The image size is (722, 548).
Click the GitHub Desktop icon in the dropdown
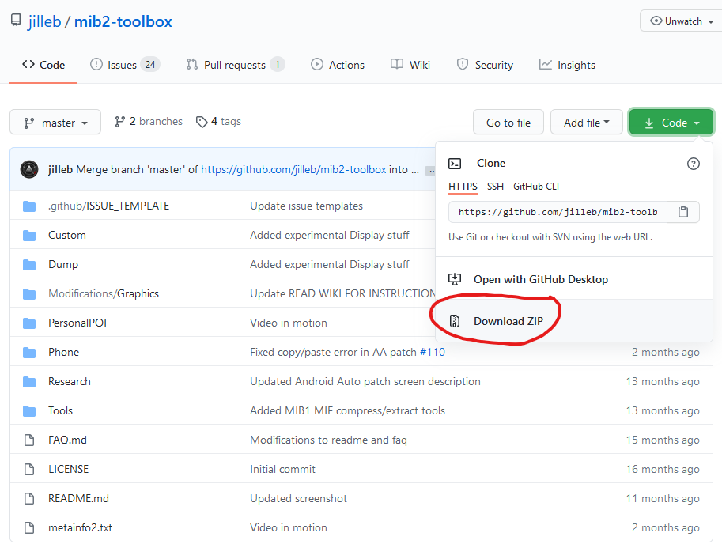click(455, 278)
